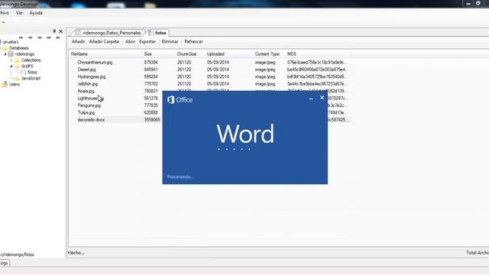Click the Databases folder icon
This screenshot has width=489, height=275.
click(5, 48)
